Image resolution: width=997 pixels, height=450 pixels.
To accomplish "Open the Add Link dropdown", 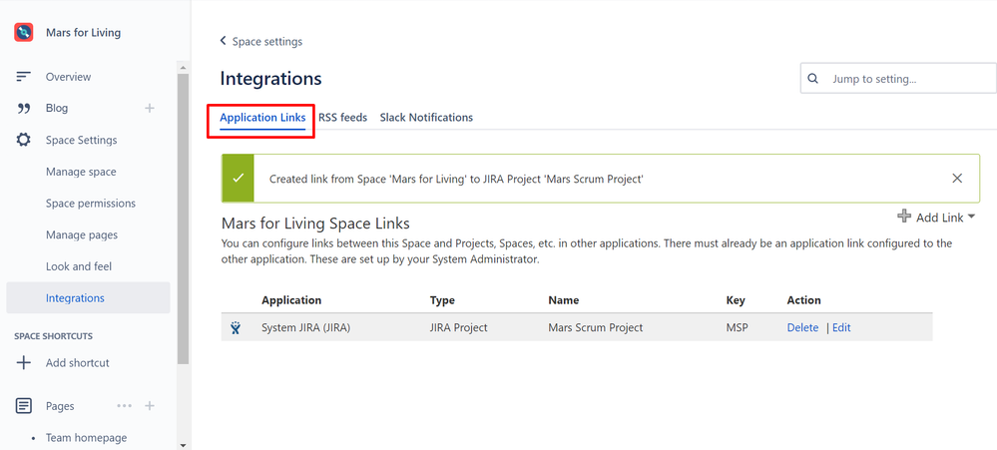I will click(x=936, y=218).
